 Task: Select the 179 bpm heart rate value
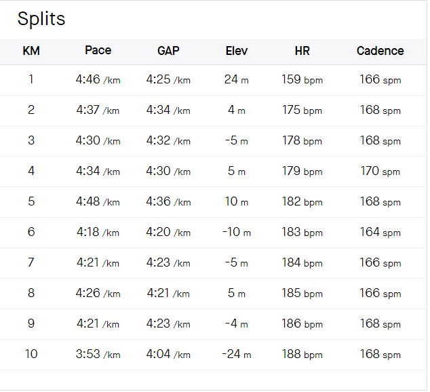pyautogui.click(x=302, y=172)
